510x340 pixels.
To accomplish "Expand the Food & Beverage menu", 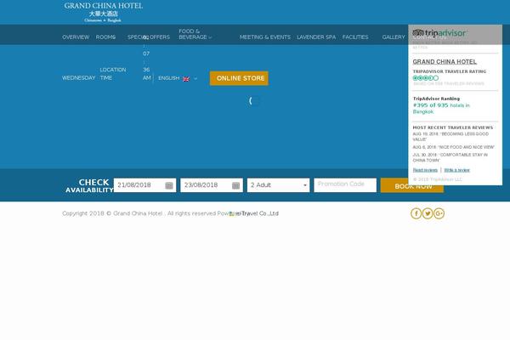I will tap(195, 34).
